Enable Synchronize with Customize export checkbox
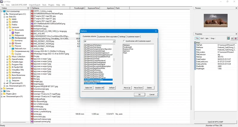Image resolution: width=238 pixels, height=127 pixels. [124, 41]
